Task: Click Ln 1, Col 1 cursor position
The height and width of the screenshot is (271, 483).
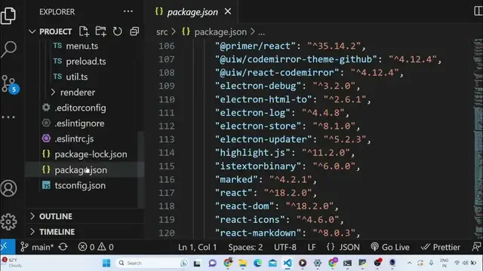Action: (x=197, y=247)
